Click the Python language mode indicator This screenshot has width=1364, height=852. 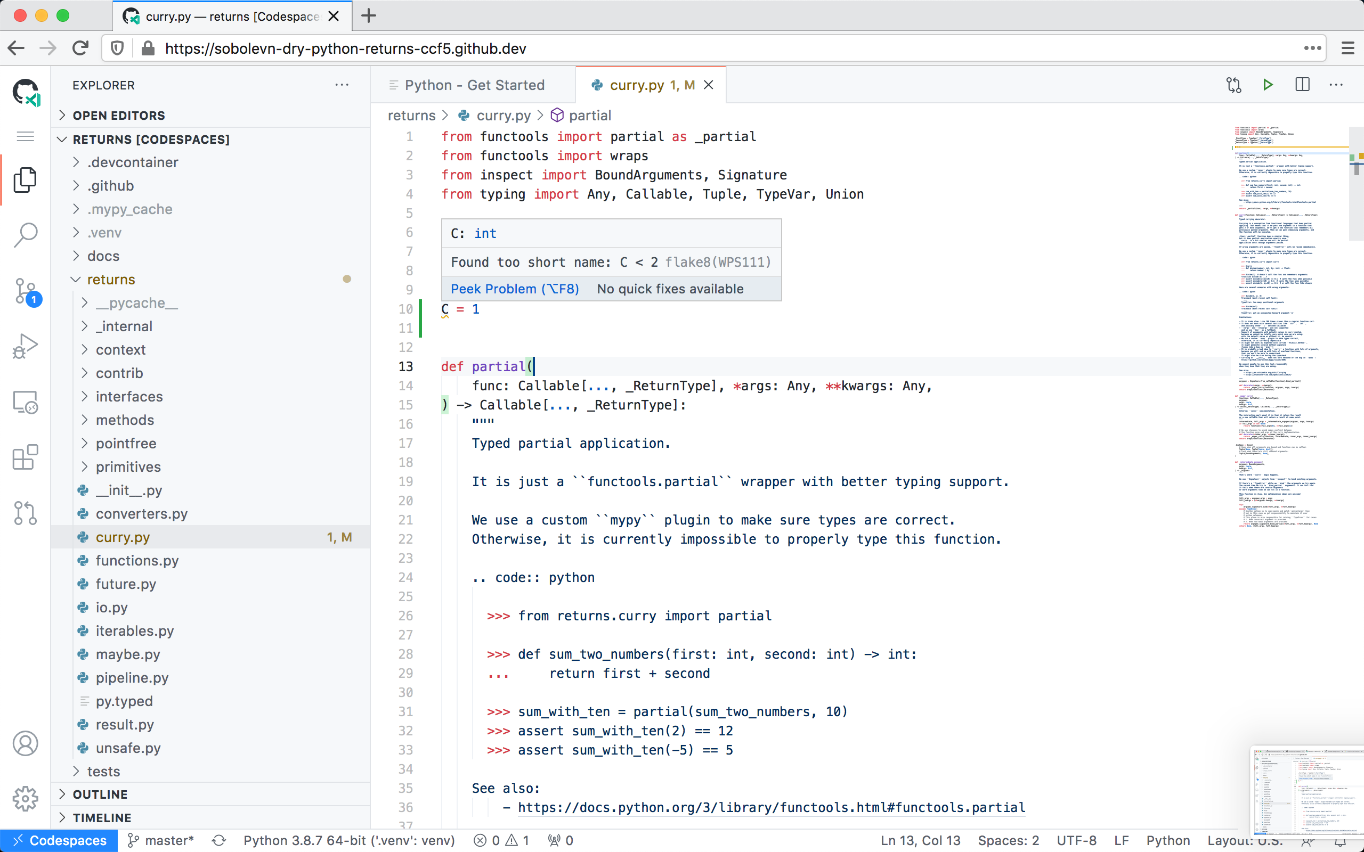click(1168, 840)
